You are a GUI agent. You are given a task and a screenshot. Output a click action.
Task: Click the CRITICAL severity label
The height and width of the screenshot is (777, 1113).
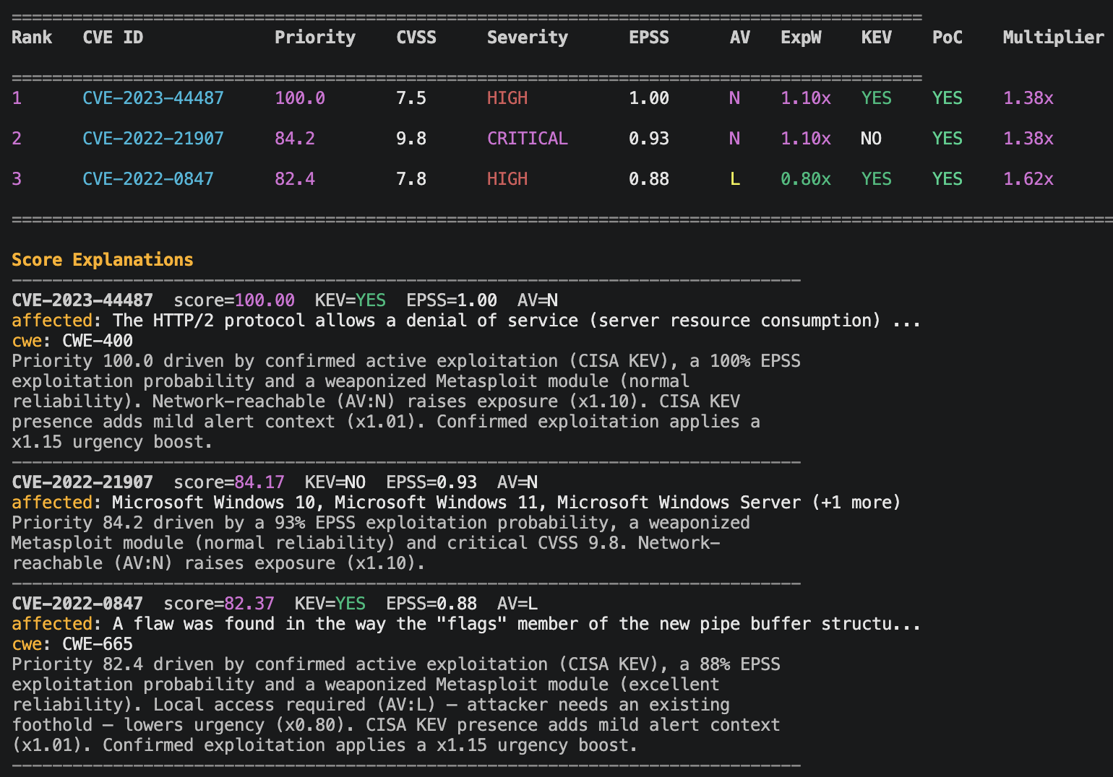tap(528, 138)
